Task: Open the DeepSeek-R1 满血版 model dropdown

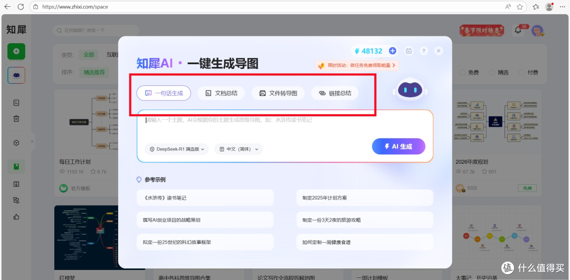Action: (x=177, y=149)
